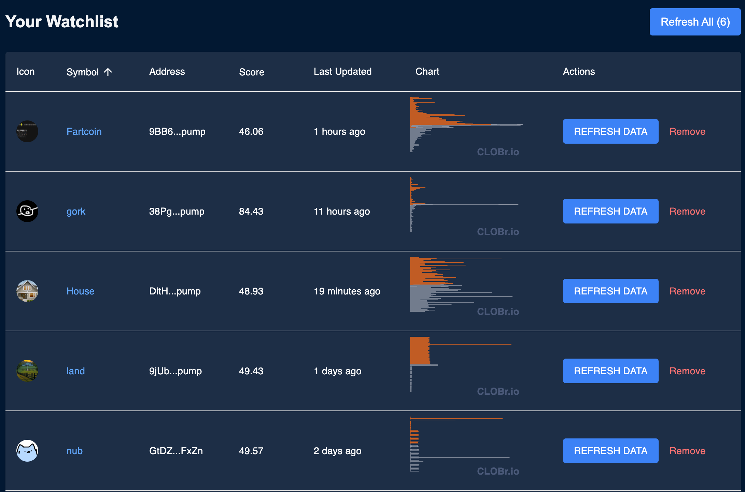This screenshot has height=492, width=745.
Task: Refresh data for Fartcoin
Action: 610,131
